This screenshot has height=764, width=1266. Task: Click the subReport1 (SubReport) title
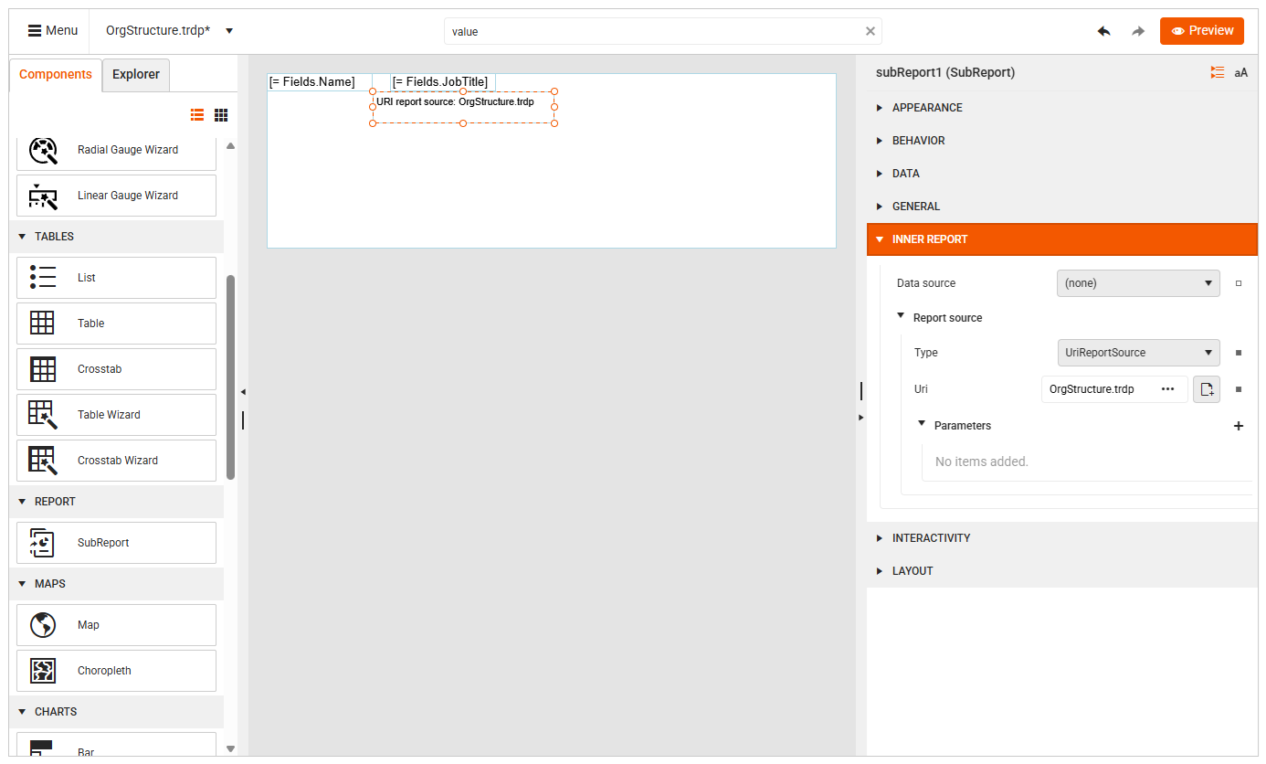[945, 72]
